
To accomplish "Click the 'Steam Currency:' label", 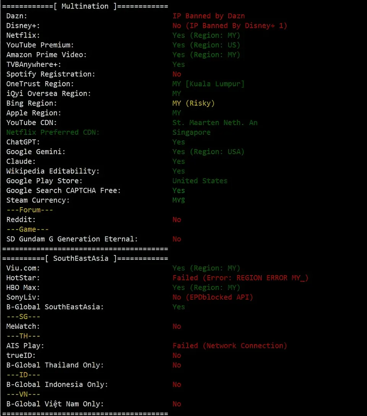I will coord(38,200).
